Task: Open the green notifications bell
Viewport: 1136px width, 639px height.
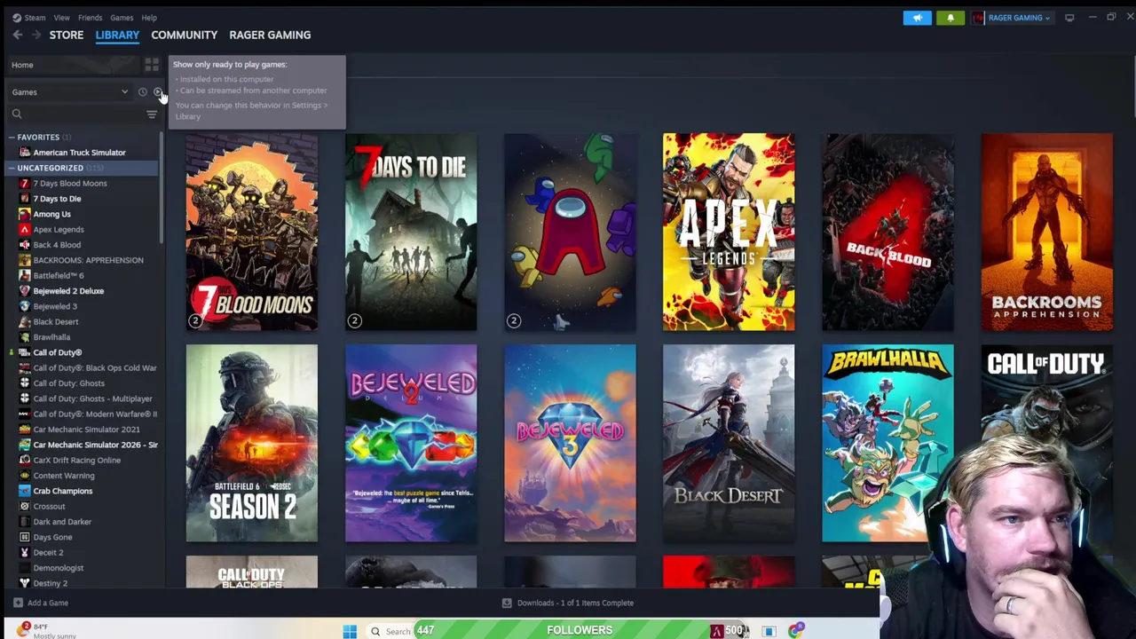Action: pyautogui.click(x=951, y=18)
